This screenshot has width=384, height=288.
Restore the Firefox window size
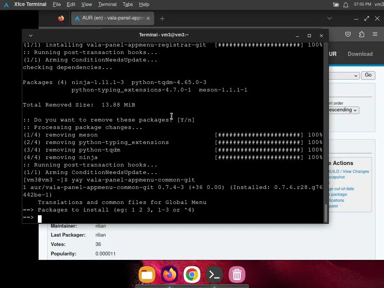tap(367, 18)
